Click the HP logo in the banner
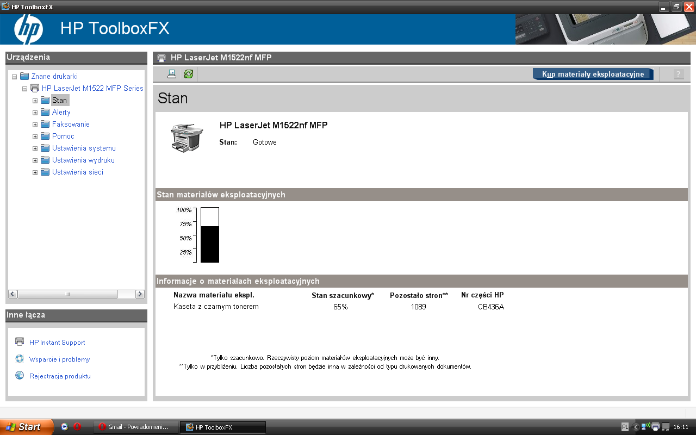Screen dimensions: 696x435 pos(28,29)
